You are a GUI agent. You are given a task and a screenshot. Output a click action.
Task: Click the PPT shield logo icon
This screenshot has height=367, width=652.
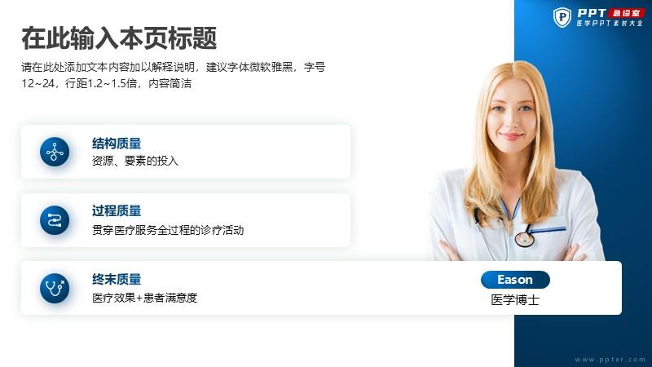[562, 17]
